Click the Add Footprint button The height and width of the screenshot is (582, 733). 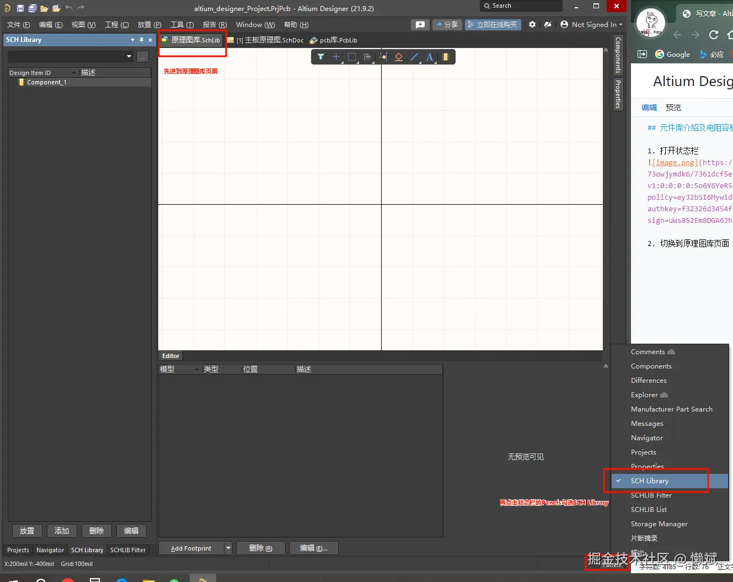[191, 548]
